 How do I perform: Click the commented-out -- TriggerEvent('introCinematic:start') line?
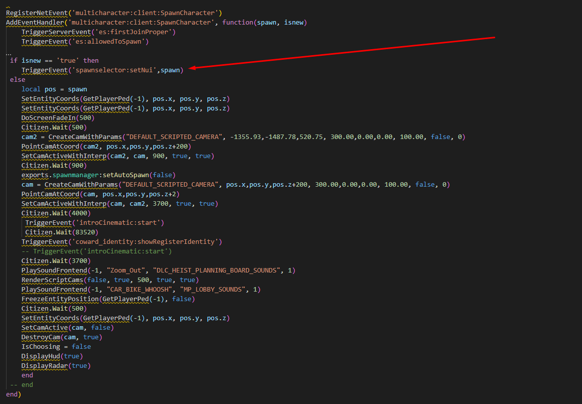(96, 251)
